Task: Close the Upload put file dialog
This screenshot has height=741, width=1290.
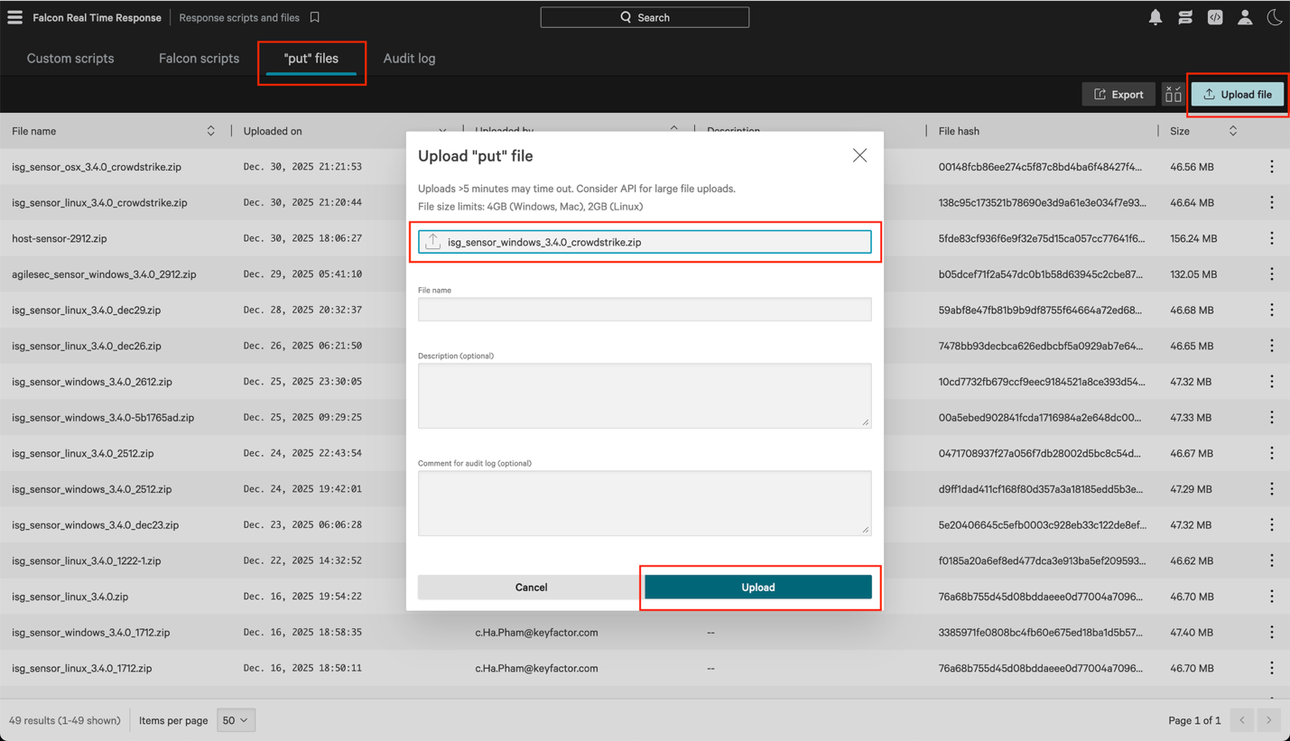Action: [858, 154]
